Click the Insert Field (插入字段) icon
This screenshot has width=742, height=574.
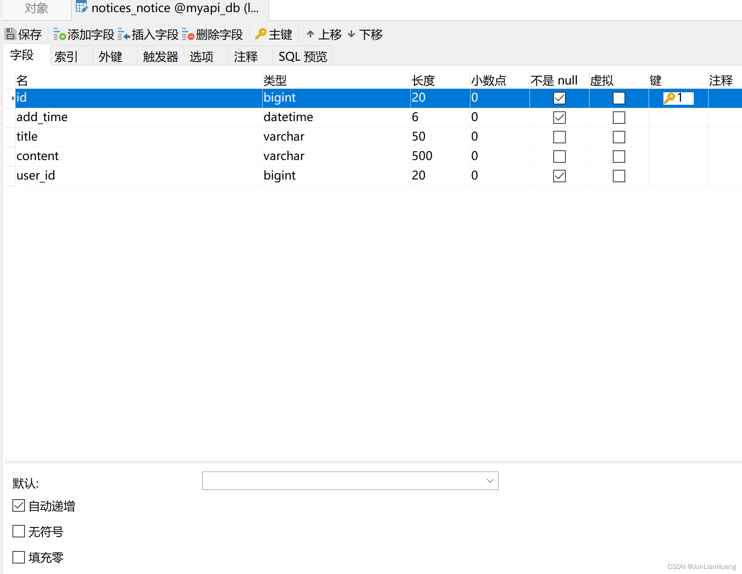point(124,34)
